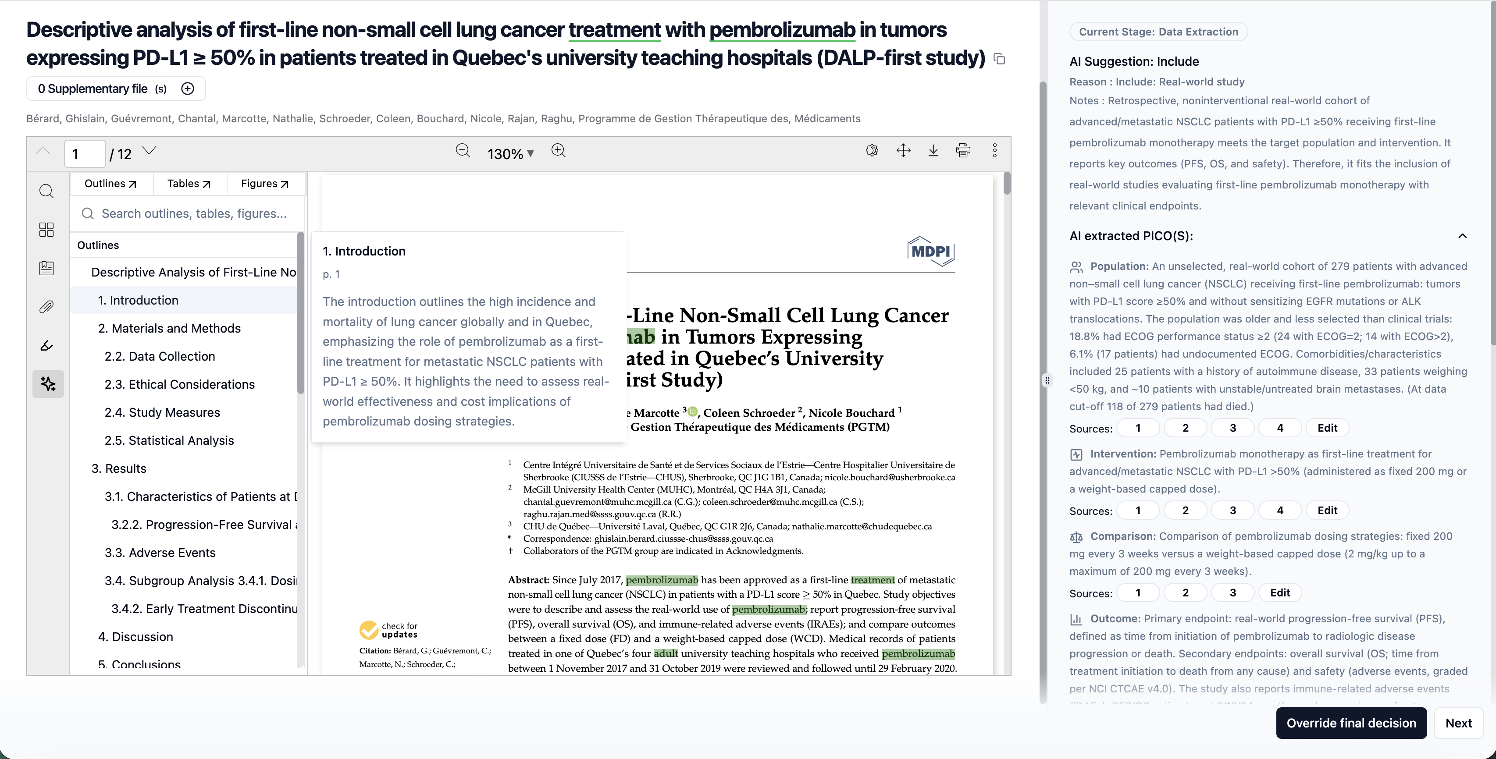Open the thumbnails grid sidebar icon
Image resolution: width=1496 pixels, height=759 pixels.
tap(46, 230)
